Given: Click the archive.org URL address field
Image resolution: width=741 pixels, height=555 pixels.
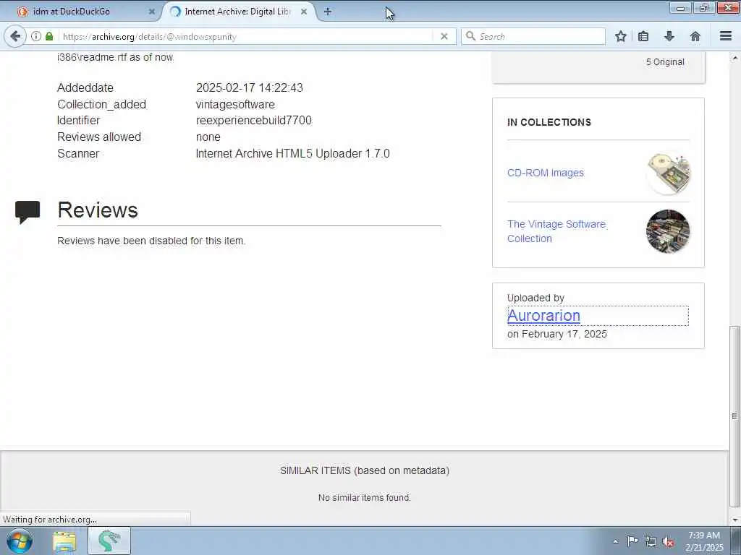Looking at the screenshot, I should click(246, 36).
